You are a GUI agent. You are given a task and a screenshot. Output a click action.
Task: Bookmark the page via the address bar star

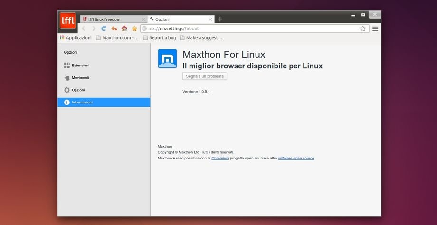click(x=362, y=28)
